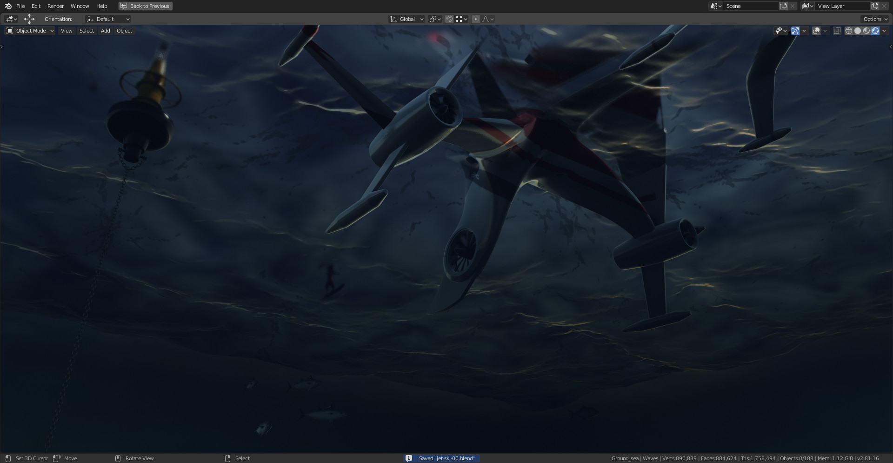
Task: Toggle viewport gizmos display
Action: tap(795, 31)
